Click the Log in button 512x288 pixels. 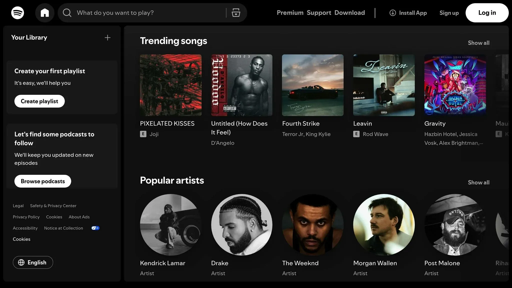point(487,13)
